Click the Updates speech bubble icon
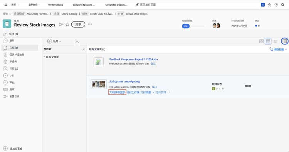Image resolution: width=289 pixels, height=152 pixels. click(5, 41)
